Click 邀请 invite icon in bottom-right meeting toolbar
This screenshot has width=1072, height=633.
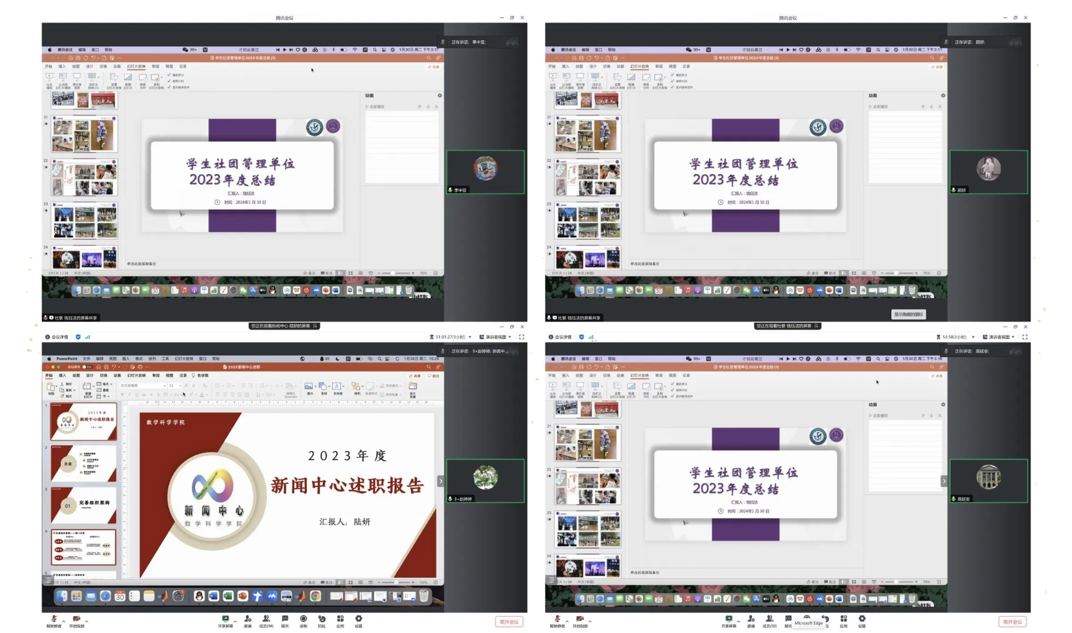pos(751,619)
